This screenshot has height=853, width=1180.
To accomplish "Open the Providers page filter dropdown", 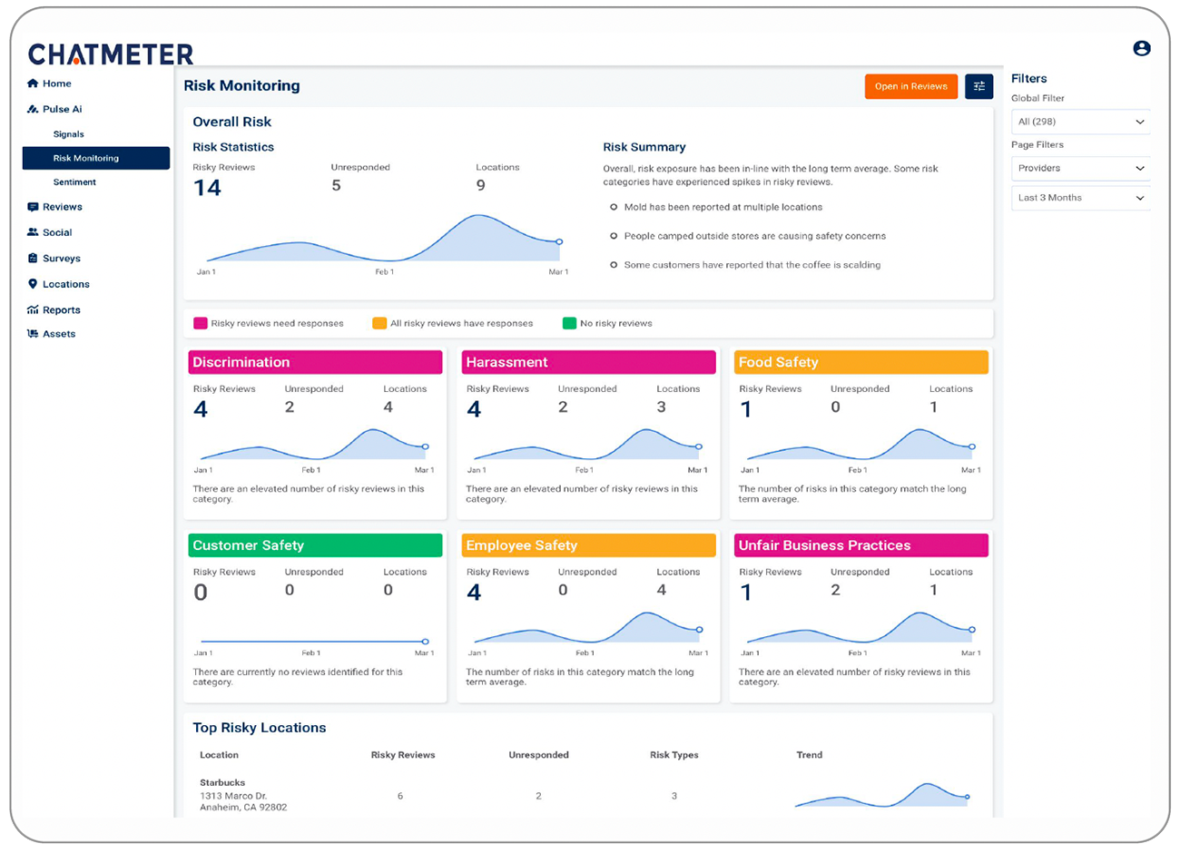I will coord(1080,169).
